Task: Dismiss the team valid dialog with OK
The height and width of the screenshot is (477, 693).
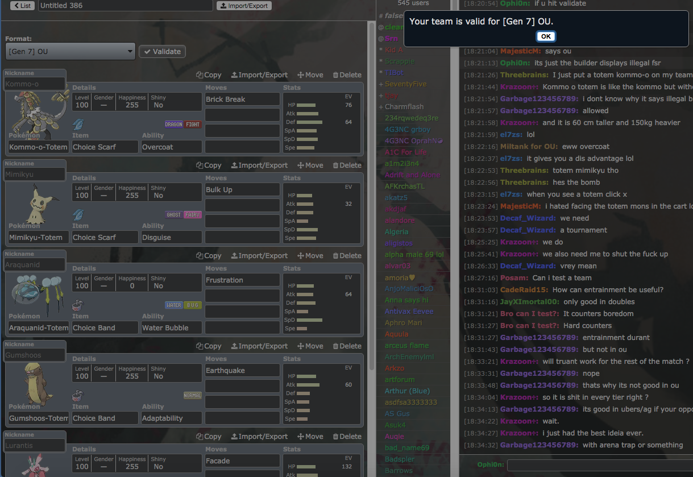Action: [x=545, y=36]
